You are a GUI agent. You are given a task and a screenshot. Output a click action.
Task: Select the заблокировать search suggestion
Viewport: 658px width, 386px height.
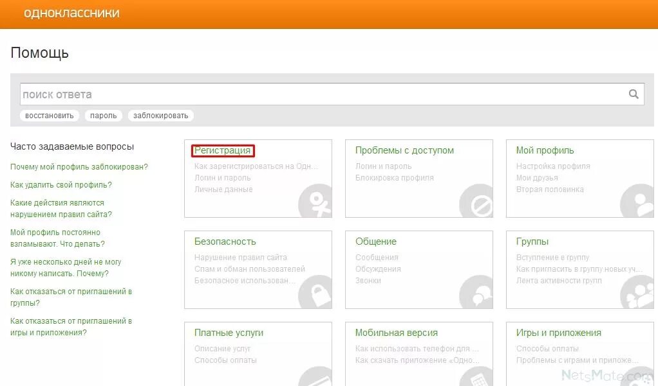(x=161, y=116)
